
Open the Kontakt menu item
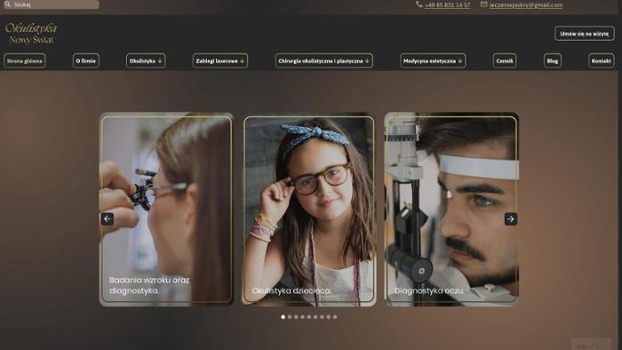(601, 61)
